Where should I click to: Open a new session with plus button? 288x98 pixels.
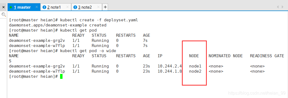tap(105, 7)
